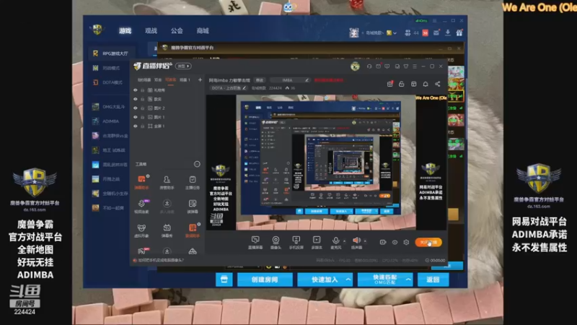The image size is (577, 325).
Task: Mute the 扬声器 speaker
Action: tap(356, 243)
